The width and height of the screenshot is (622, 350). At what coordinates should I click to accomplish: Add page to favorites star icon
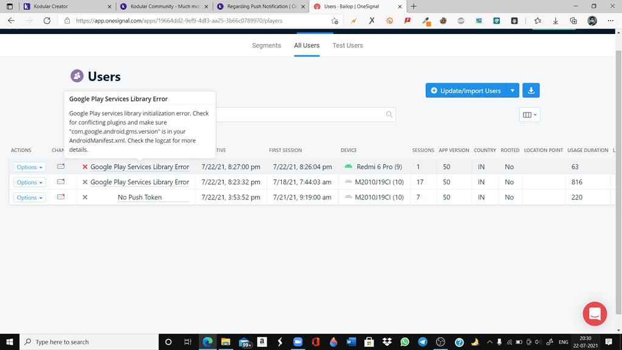coord(335,21)
